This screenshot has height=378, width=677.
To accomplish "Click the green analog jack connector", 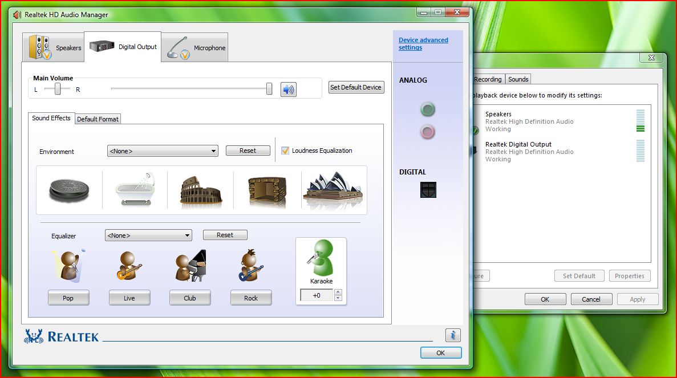I will (427, 109).
